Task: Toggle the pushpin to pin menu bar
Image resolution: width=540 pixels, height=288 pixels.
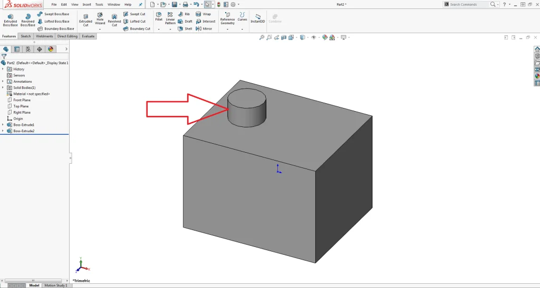Action: [x=140, y=4]
